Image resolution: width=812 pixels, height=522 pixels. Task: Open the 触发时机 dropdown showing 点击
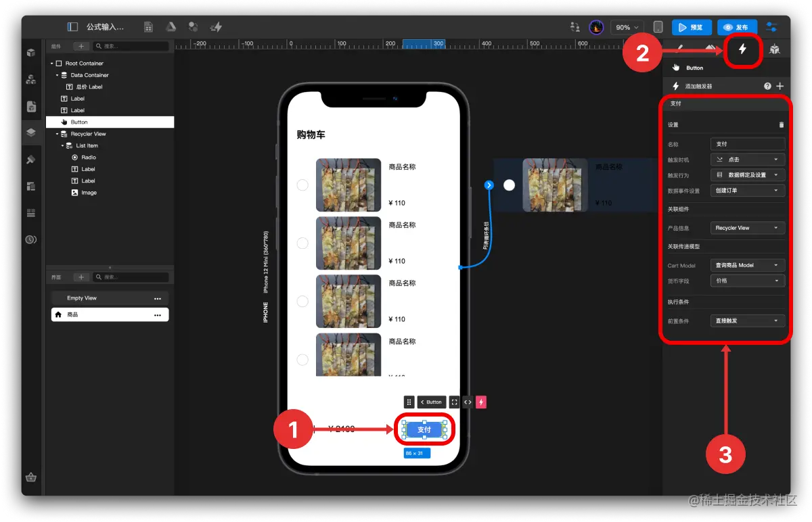[748, 160]
